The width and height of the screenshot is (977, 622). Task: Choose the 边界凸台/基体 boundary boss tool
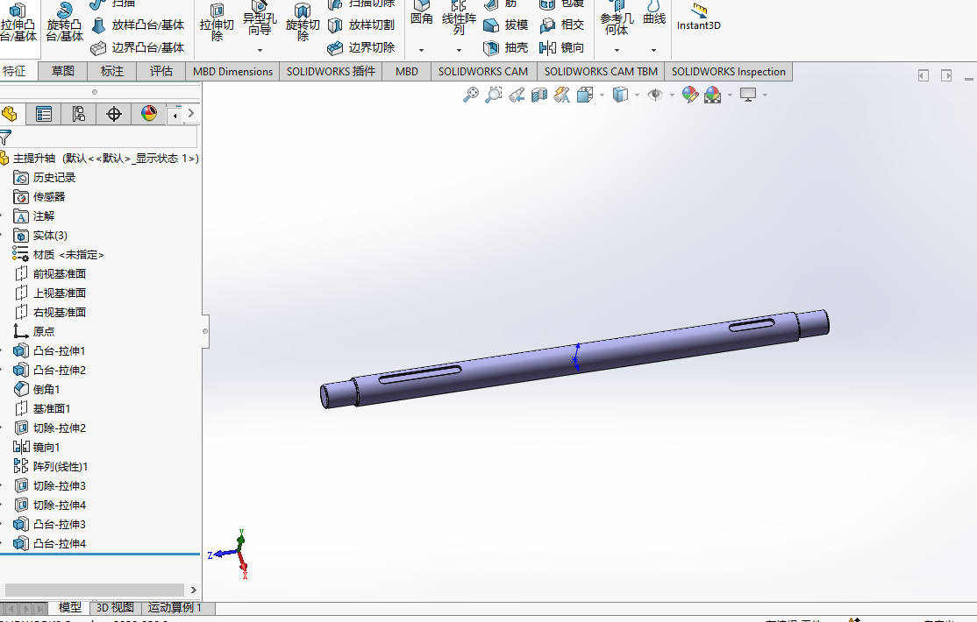click(138, 47)
